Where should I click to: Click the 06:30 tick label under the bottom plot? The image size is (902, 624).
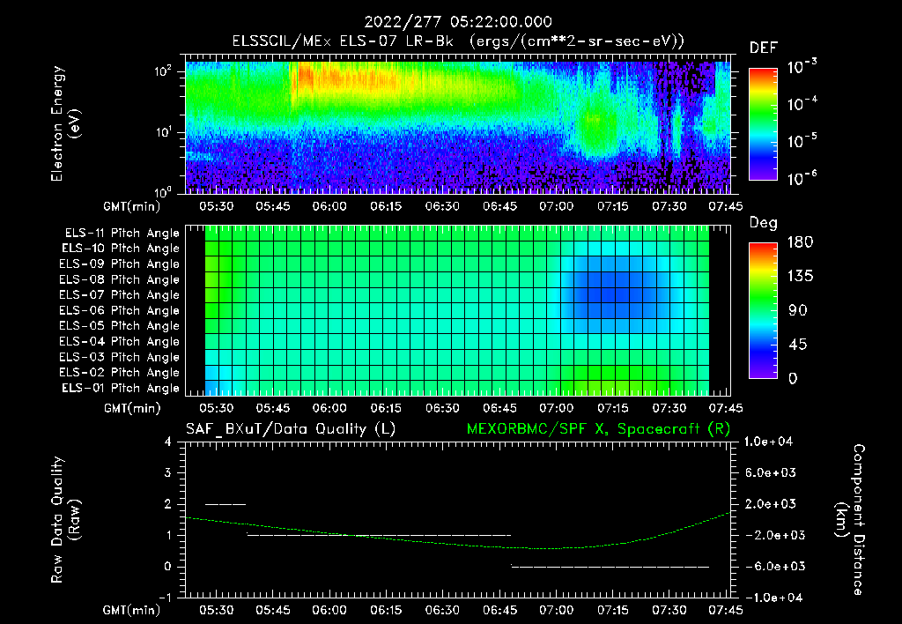pos(442,610)
